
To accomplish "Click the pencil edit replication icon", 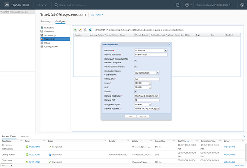I will [80, 30].
